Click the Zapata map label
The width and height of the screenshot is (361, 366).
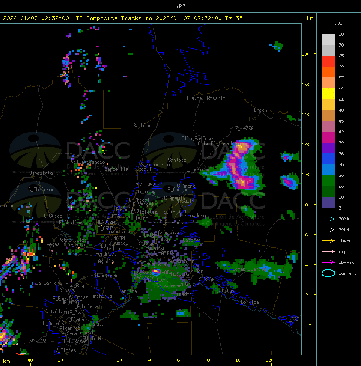96,324
